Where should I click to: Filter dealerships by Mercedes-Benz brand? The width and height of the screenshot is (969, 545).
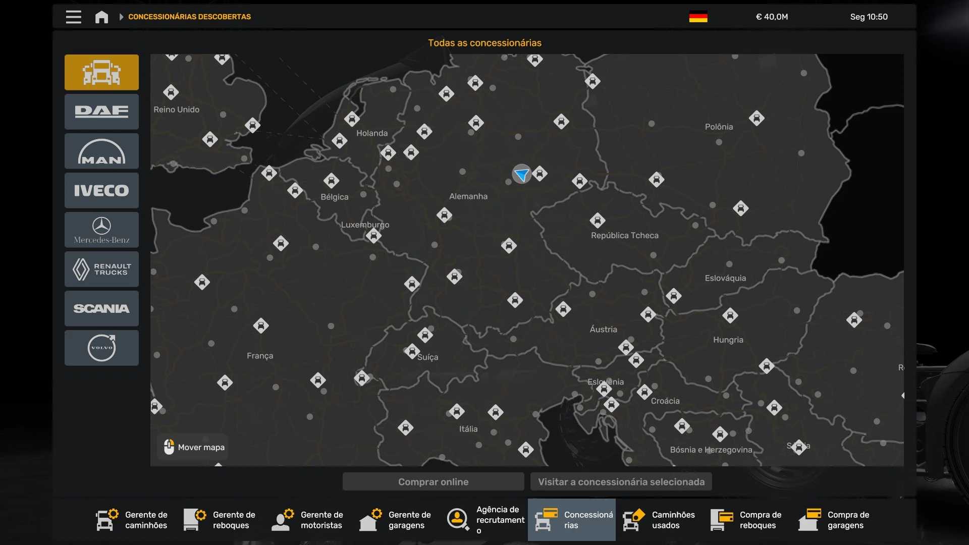(101, 230)
